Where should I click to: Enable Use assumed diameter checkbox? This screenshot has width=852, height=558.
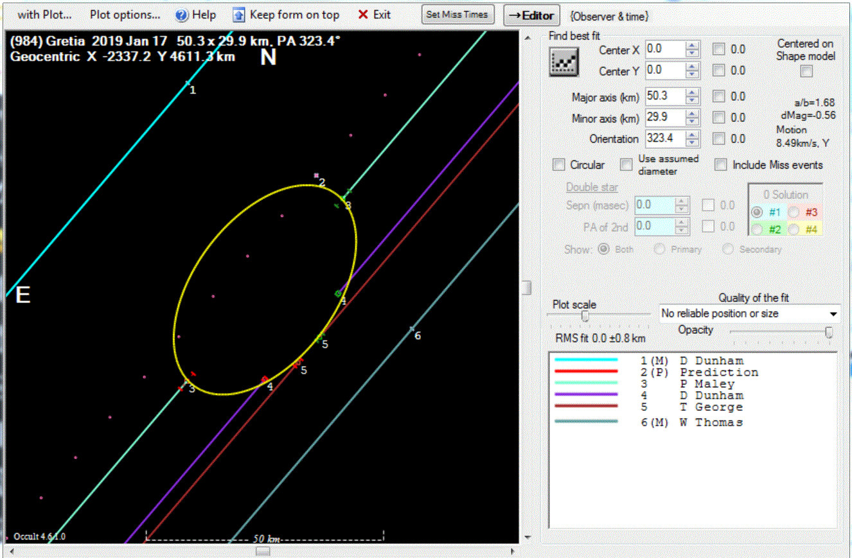626,164
